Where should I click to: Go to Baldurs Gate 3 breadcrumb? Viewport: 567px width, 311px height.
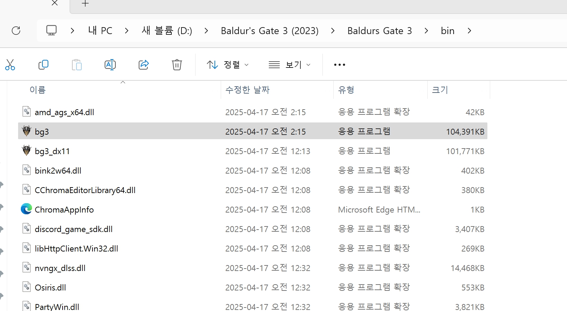coord(380,31)
